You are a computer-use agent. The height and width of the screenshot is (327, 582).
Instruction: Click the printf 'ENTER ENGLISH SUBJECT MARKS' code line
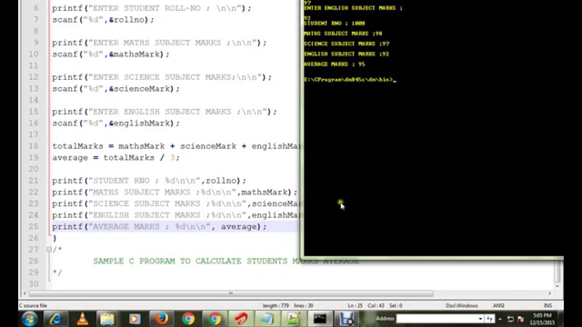tap(165, 112)
